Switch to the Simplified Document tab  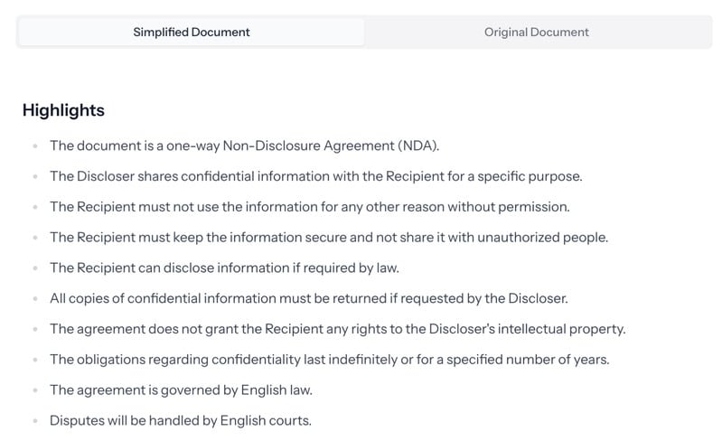tap(192, 32)
